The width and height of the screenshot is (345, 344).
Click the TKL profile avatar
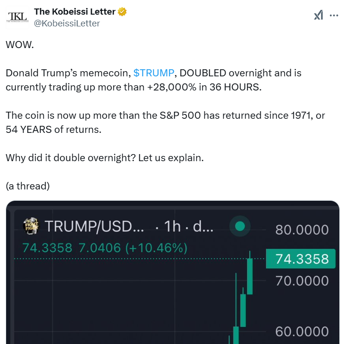click(18, 17)
